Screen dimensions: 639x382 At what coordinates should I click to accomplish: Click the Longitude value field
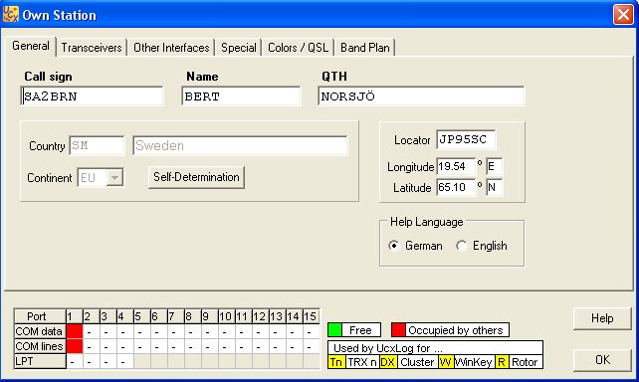tap(456, 166)
